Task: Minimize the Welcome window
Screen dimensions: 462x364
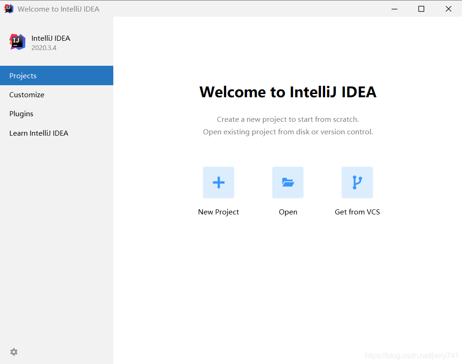Action: 394,9
